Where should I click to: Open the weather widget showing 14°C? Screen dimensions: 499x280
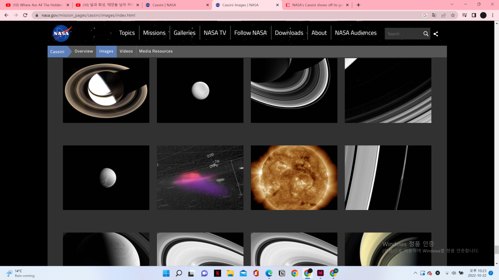(x=20, y=273)
